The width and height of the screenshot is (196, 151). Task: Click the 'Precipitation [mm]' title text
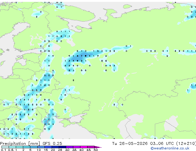pyautogui.click(x=20, y=144)
